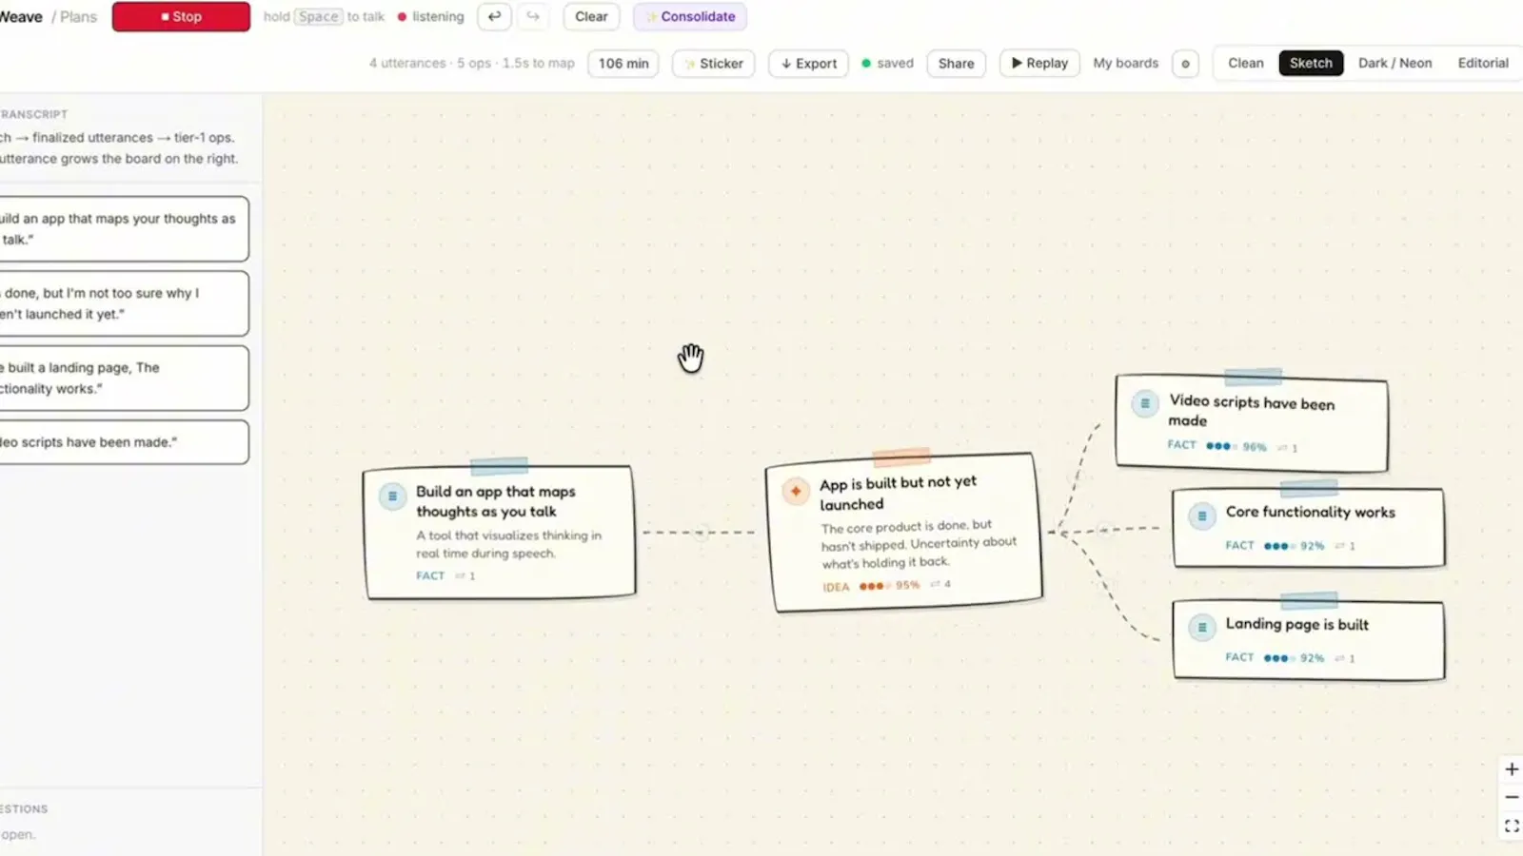Click the undo arrow icon

pyautogui.click(x=494, y=16)
